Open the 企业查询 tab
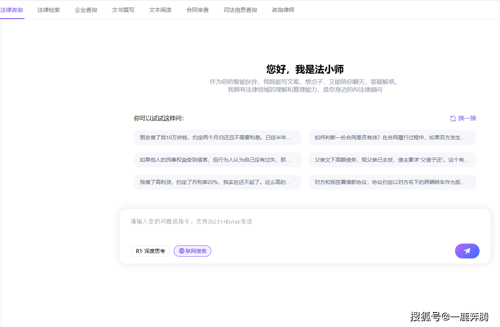 [86, 10]
